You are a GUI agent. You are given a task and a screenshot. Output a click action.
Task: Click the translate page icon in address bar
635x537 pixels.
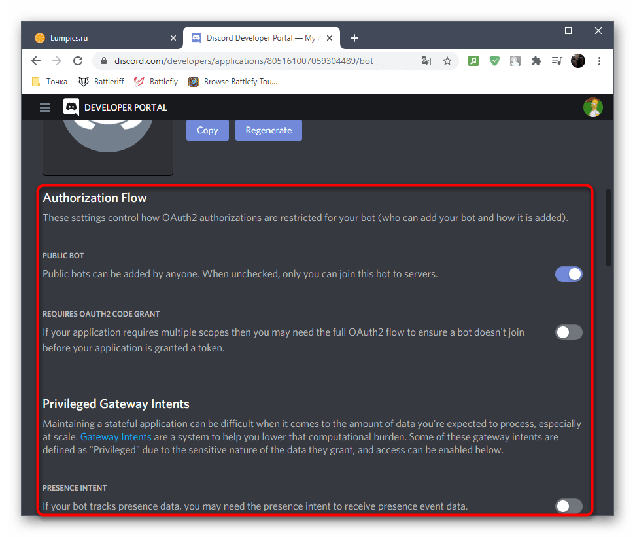[x=426, y=61]
